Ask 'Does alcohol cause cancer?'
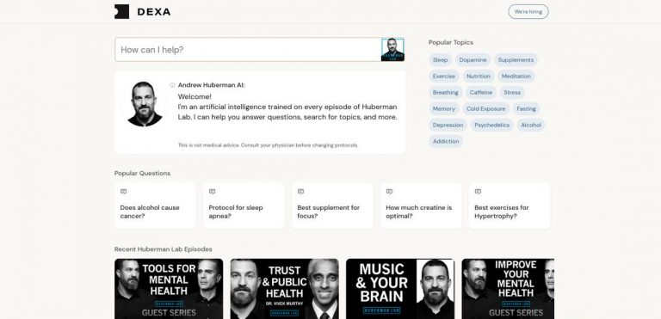Viewport: 661px width, 319px height. (x=155, y=206)
